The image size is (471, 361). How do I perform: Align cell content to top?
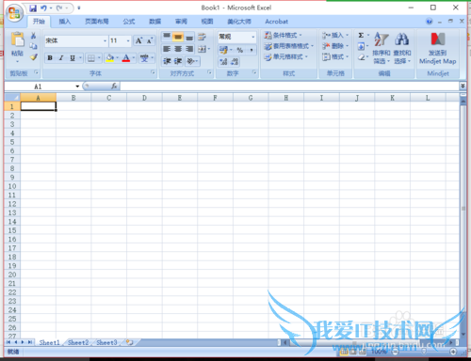[167, 37]
